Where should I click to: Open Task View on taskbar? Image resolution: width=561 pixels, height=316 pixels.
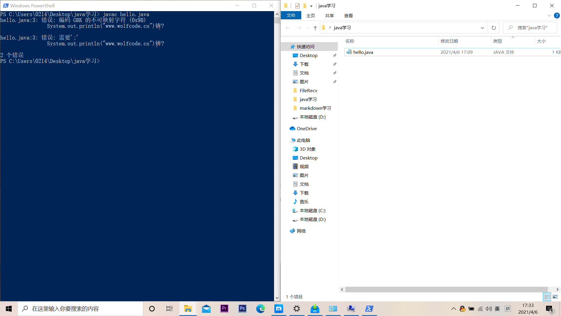169,309
